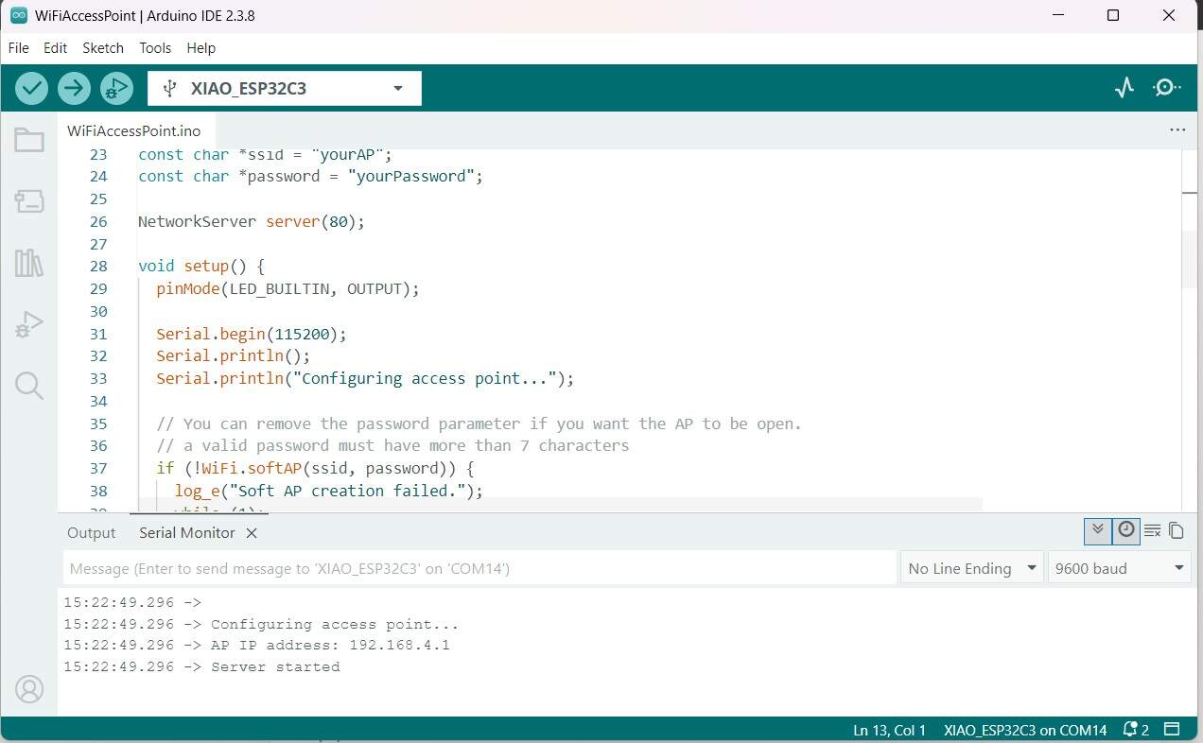Toggle autoscroll in Serial Monitor
Image resolution: width=1203 pixels, height=743 pixels.
1098,530
